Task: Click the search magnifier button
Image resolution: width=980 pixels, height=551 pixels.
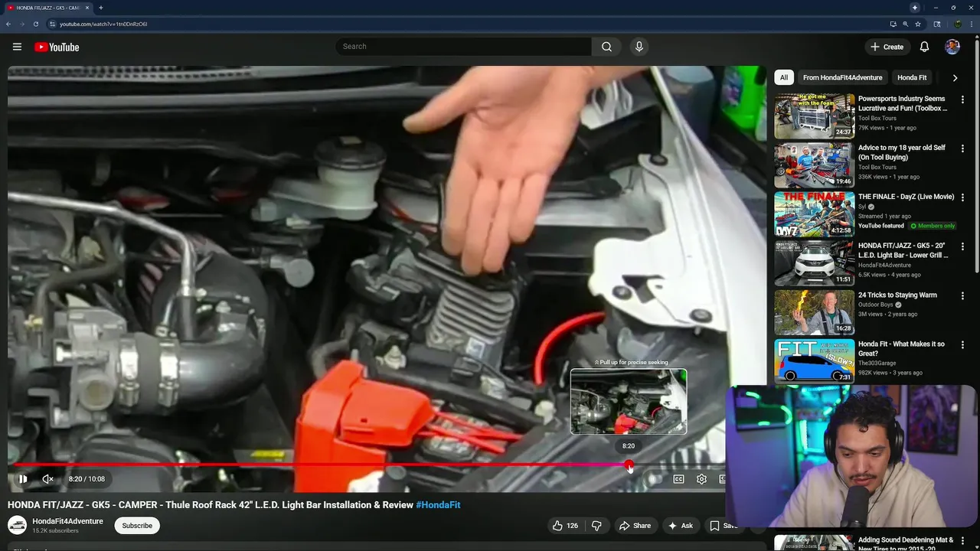Action: click(606, 47)
